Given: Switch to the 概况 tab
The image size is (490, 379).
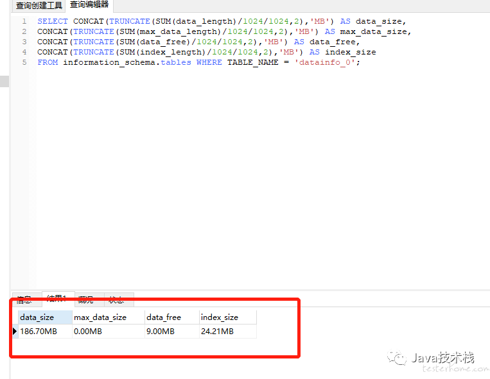Looking at the screenshot, I should (x=89, y=299).
